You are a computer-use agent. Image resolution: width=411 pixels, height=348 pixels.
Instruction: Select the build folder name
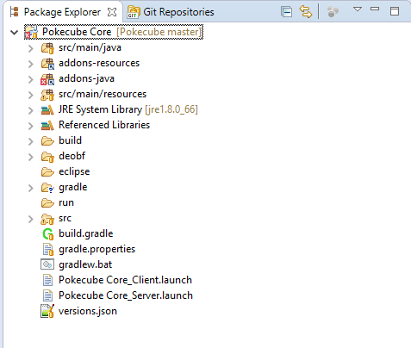tap(71, 140)
